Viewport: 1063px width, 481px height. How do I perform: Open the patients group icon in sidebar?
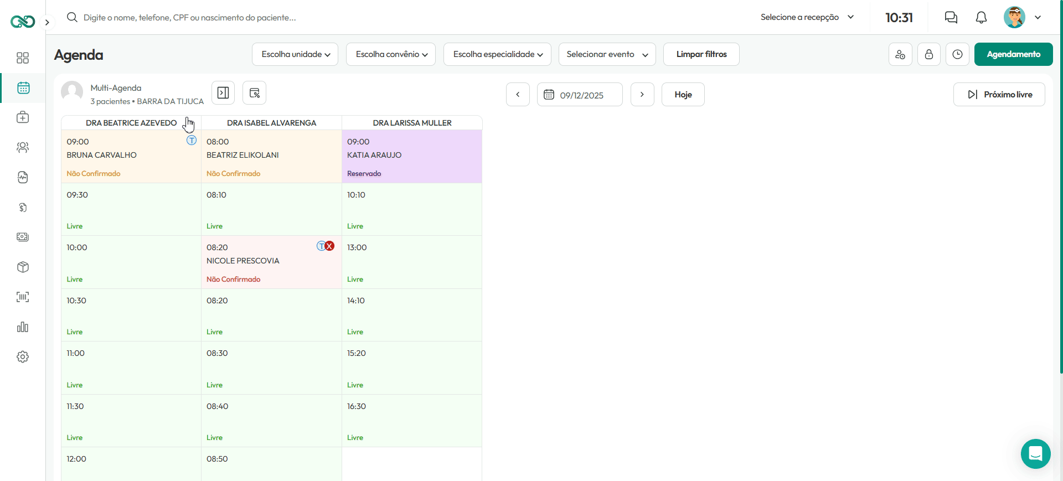tap(23, 148)
